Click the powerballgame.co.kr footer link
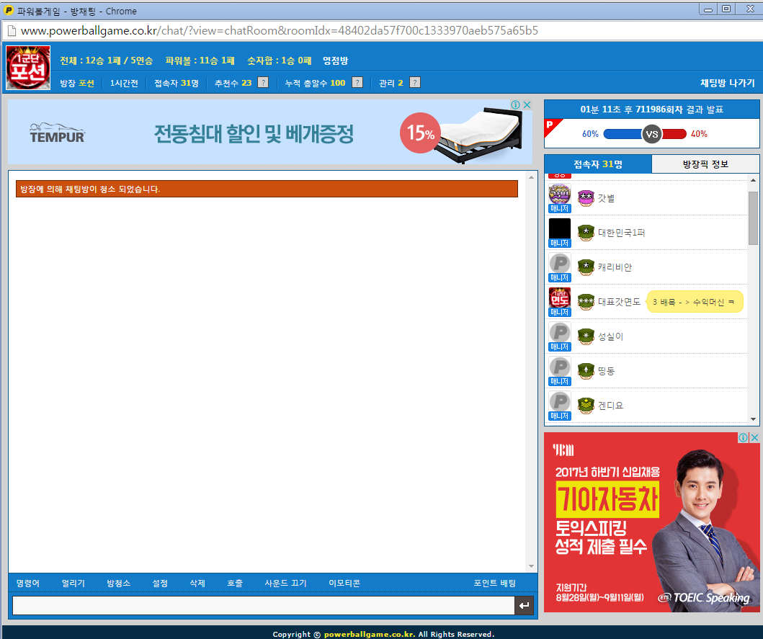Image resolution: width=763 pixels, height=639 pixels. 370,634
